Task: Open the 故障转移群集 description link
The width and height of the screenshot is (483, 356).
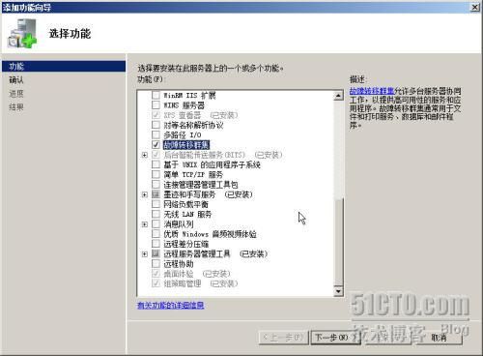Action: tap(372, 91)
